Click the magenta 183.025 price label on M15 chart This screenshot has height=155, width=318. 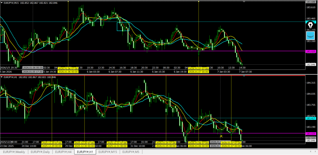point(311,51)
